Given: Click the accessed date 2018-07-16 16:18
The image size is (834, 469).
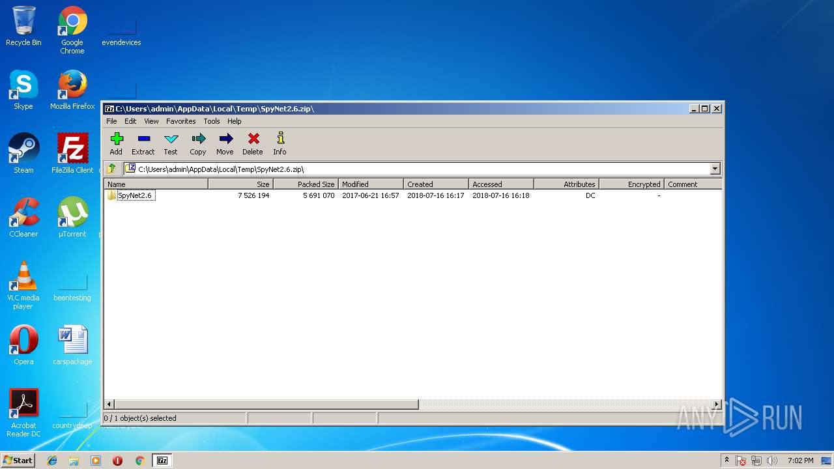Looking at the screenshot, I should click(x=500, y=195).
